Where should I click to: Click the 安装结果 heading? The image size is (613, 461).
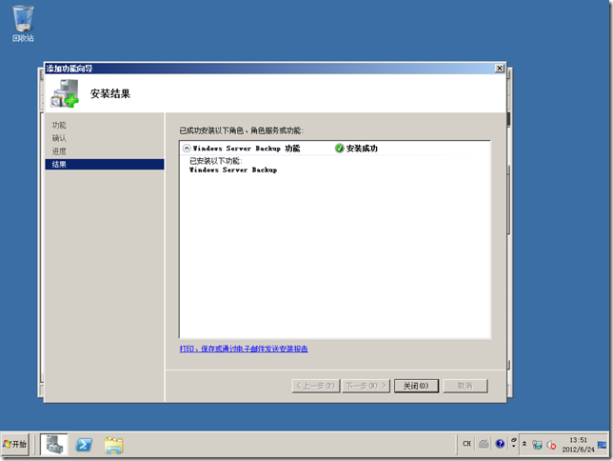pos(110,93)
